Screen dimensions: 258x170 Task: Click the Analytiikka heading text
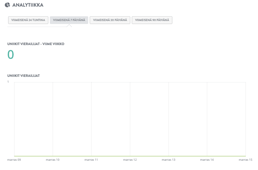point(28,5)
